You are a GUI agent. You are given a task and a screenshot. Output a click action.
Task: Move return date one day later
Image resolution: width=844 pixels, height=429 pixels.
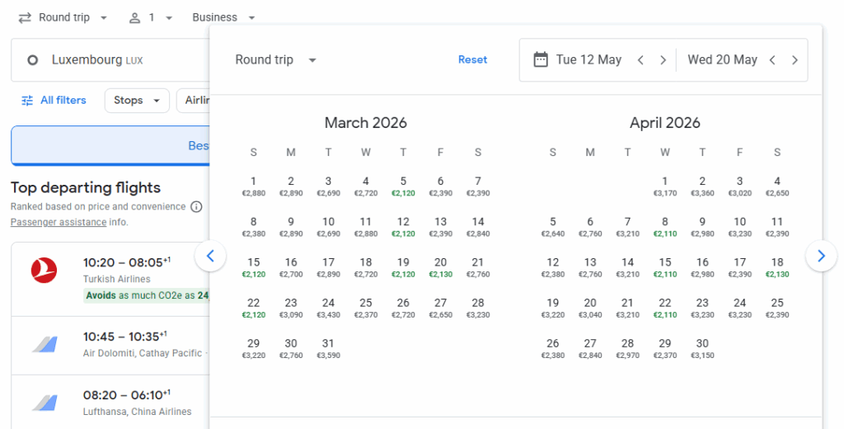pyautogui.click(x=795, y=60)
